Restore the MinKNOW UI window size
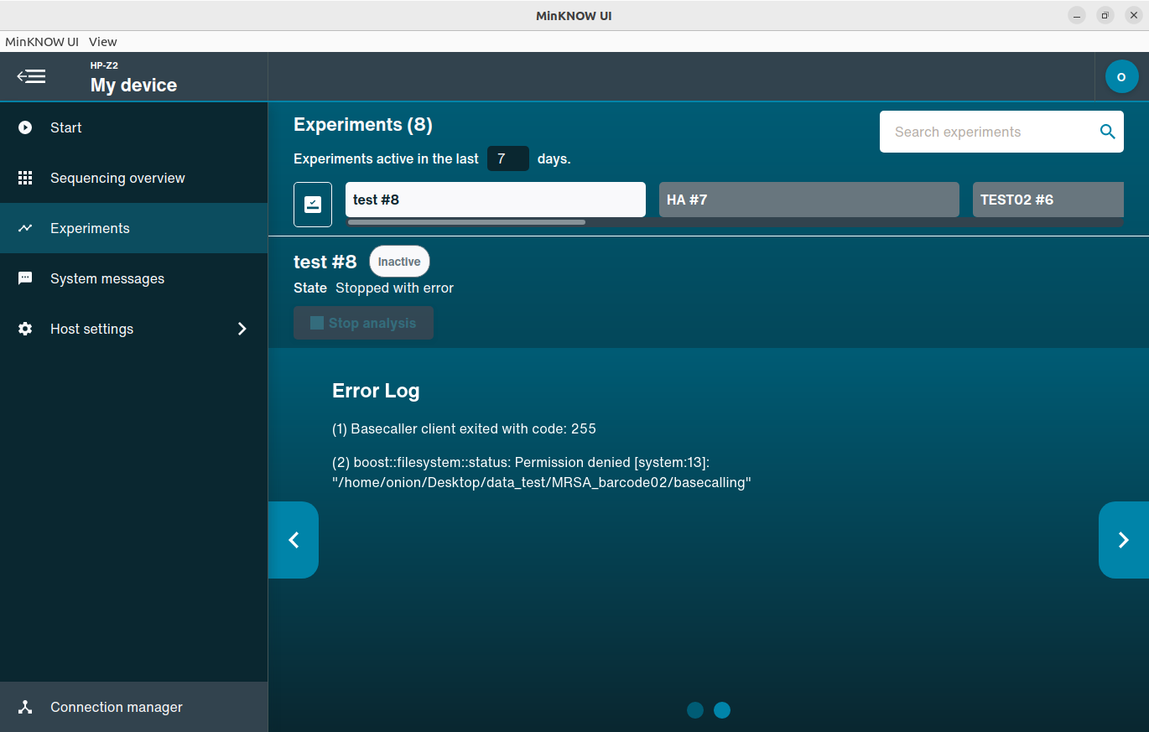This screenshot has height=732, width=1149. tap(1105, 15)
